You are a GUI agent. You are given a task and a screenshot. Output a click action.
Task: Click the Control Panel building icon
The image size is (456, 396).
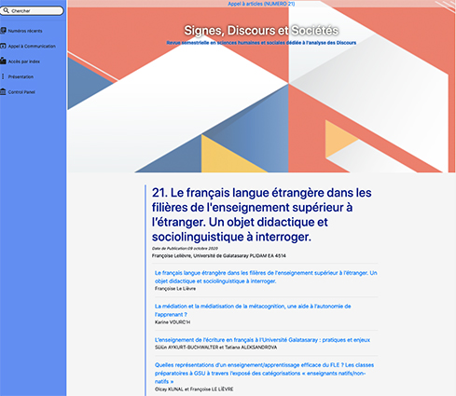point(3,91)
